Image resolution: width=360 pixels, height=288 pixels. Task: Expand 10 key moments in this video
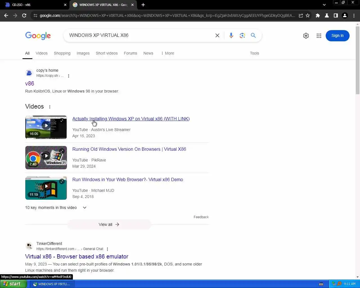point(56,208)
